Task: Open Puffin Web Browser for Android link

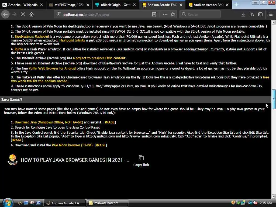Action: 52,68
